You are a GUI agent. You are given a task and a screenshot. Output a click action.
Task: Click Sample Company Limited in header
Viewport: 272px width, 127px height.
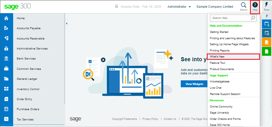point(215,7)
